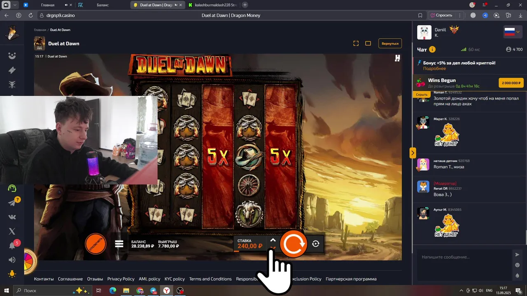527x296 pixels.
Task: Click the Windows taskbar search box
Action: pos(52,291)
